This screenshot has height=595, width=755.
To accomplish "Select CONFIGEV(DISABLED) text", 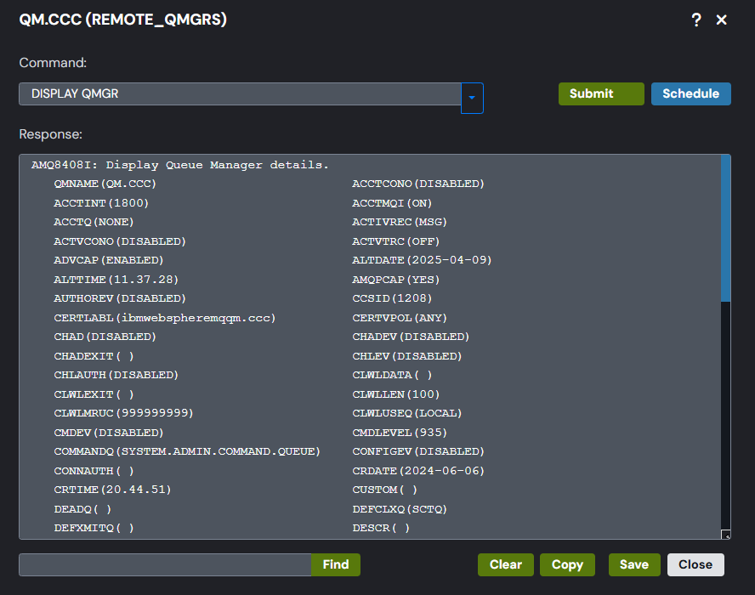I will [418, 451].
